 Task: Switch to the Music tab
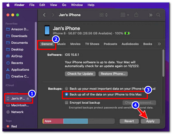(61, 44)
